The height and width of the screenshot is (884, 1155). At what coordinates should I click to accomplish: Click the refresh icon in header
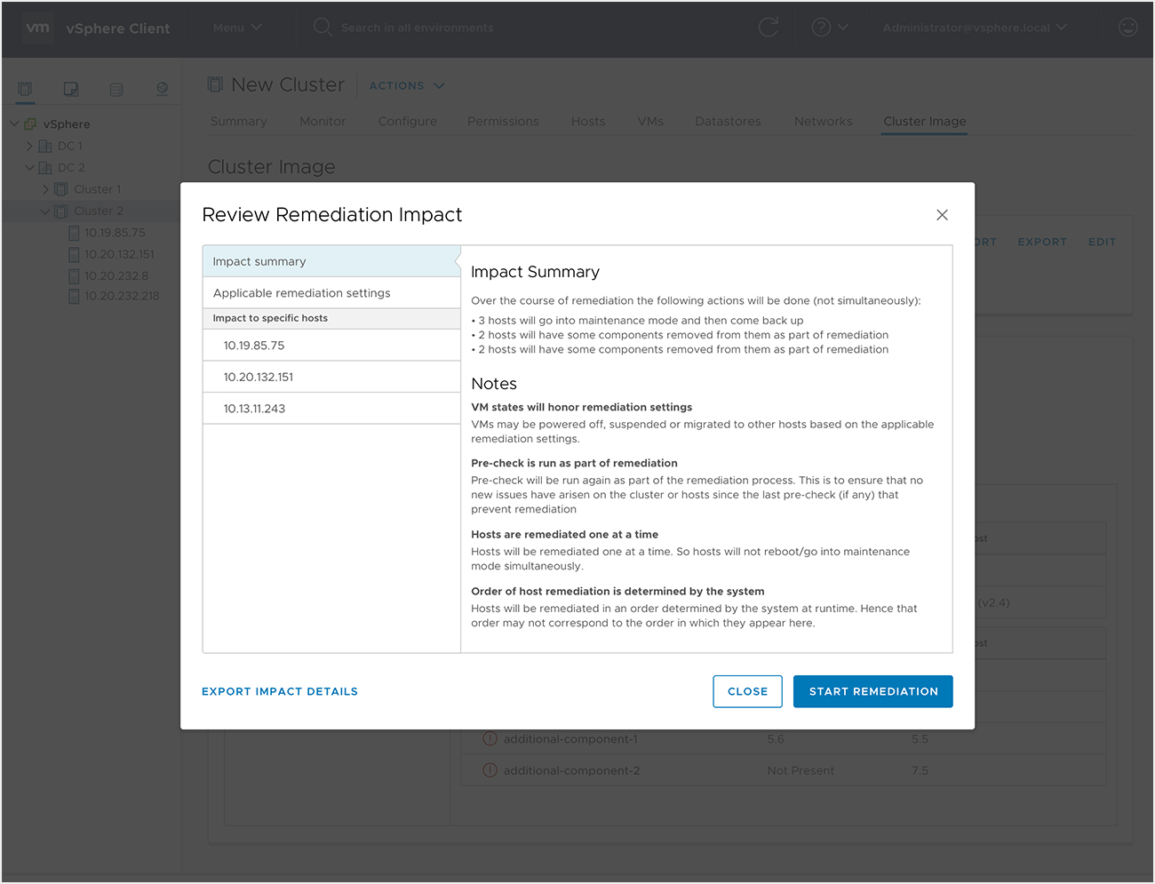pos(768,28)
